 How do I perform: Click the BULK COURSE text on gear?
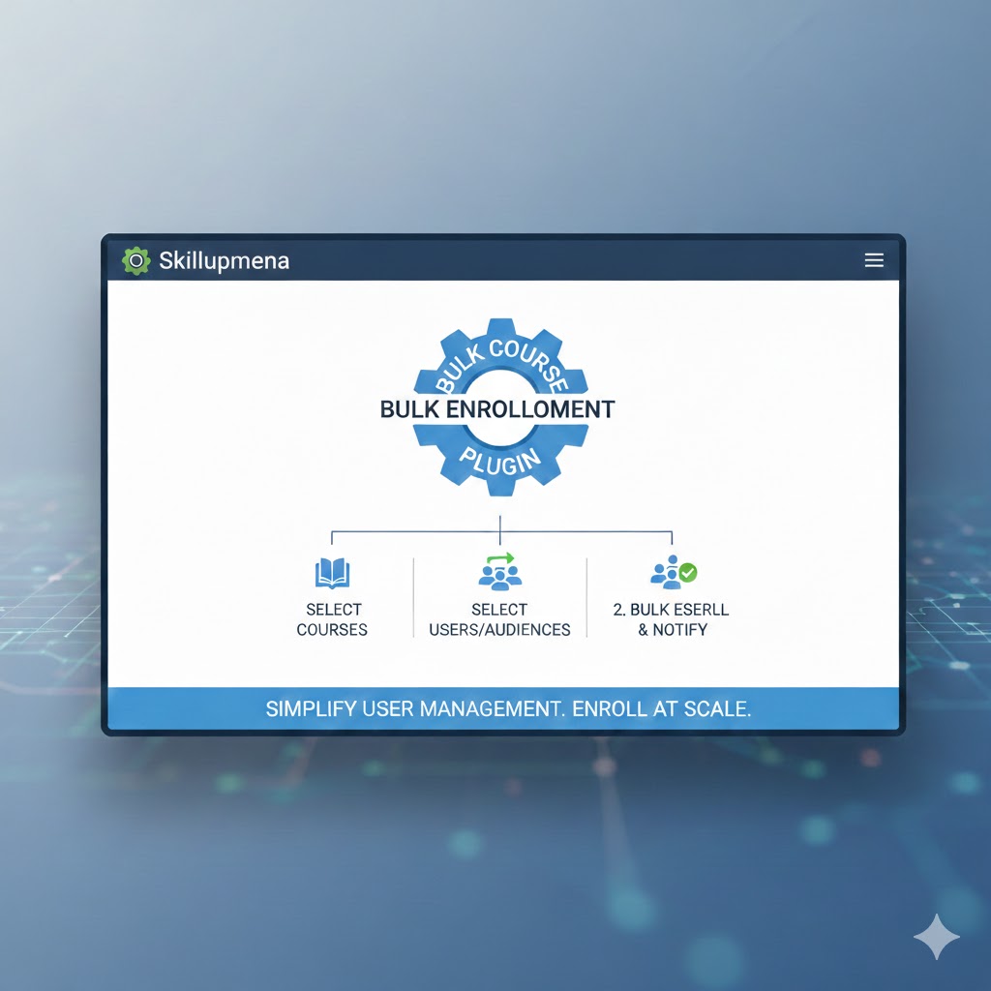coord(497,360)
